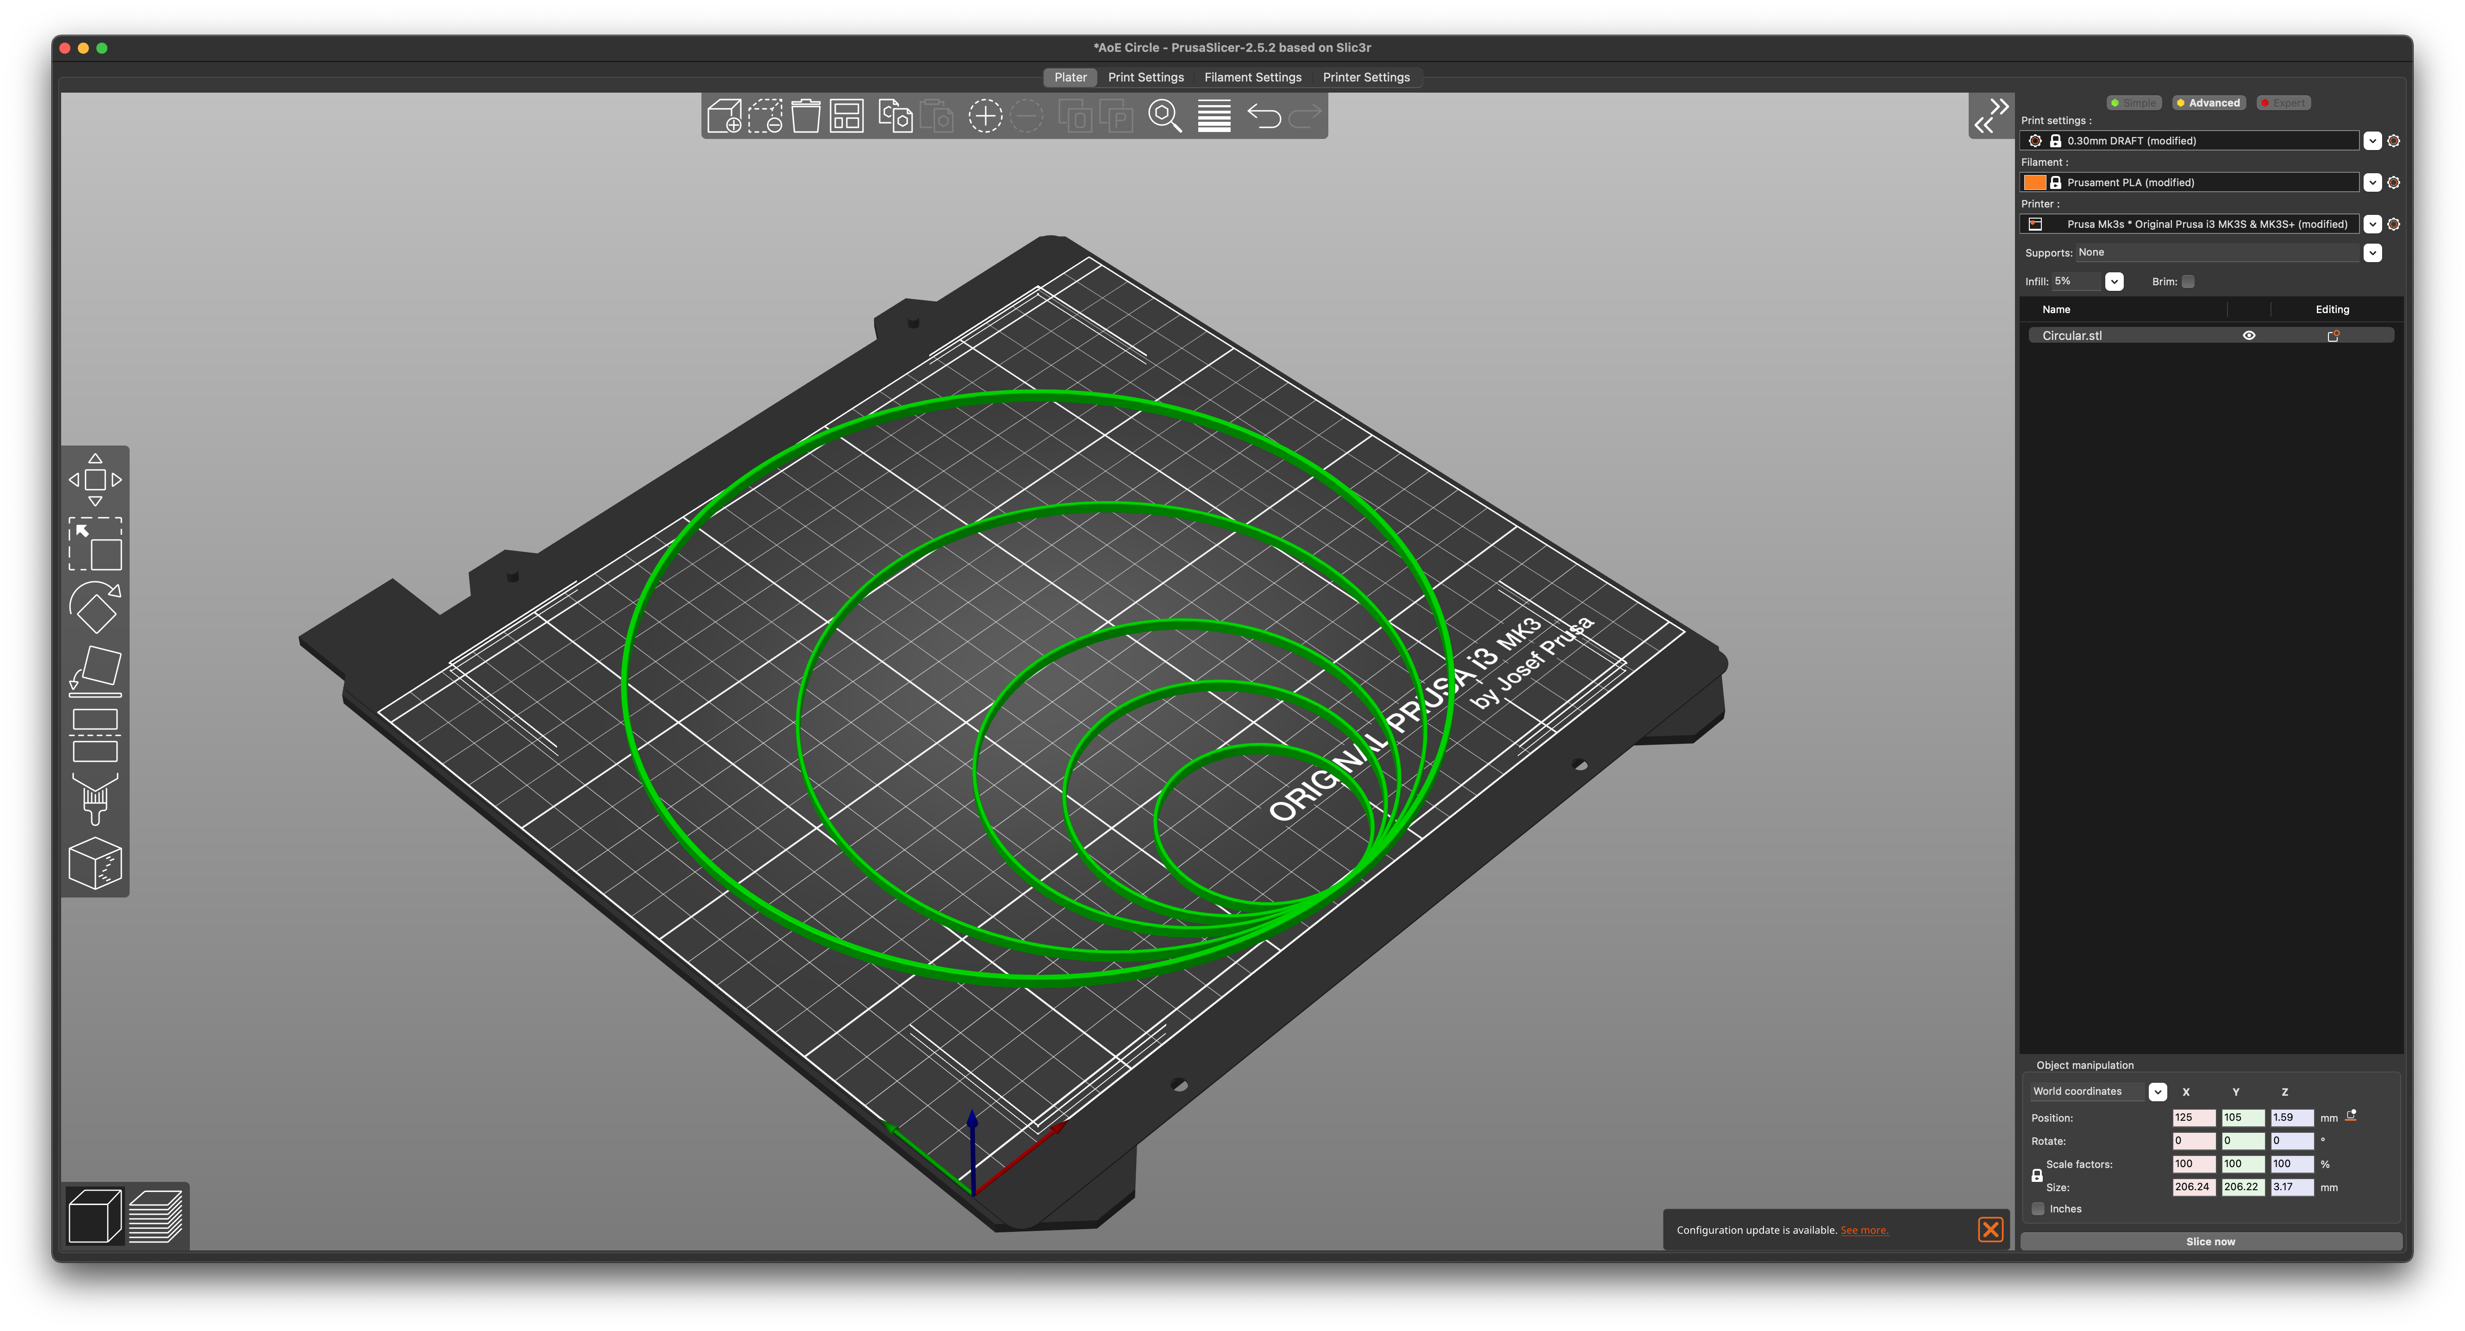
Task: Click the orange filament color swatch
Action: (x=2034, y=183)
